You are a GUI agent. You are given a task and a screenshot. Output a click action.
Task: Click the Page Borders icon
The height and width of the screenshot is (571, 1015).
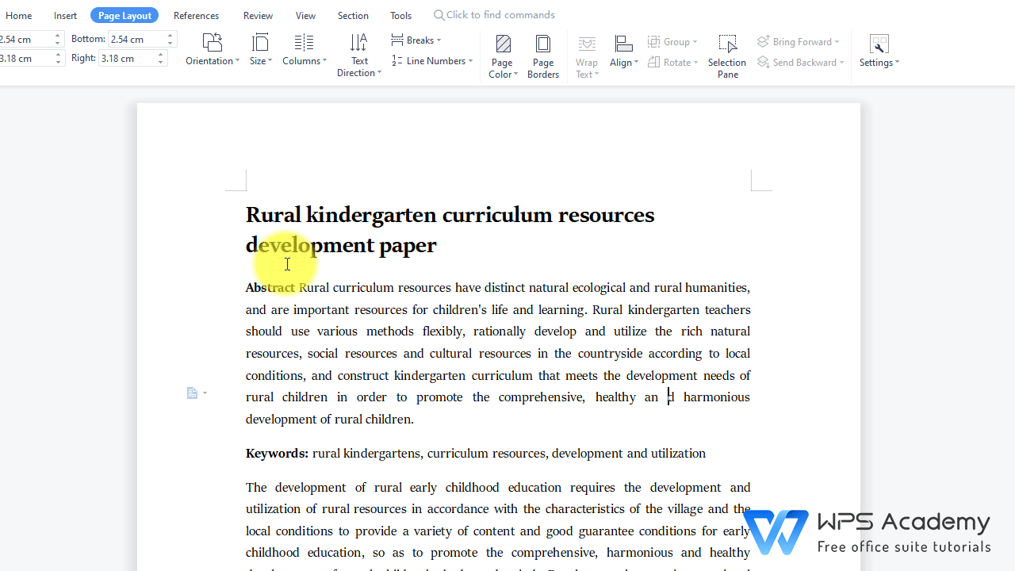point(542,56)
